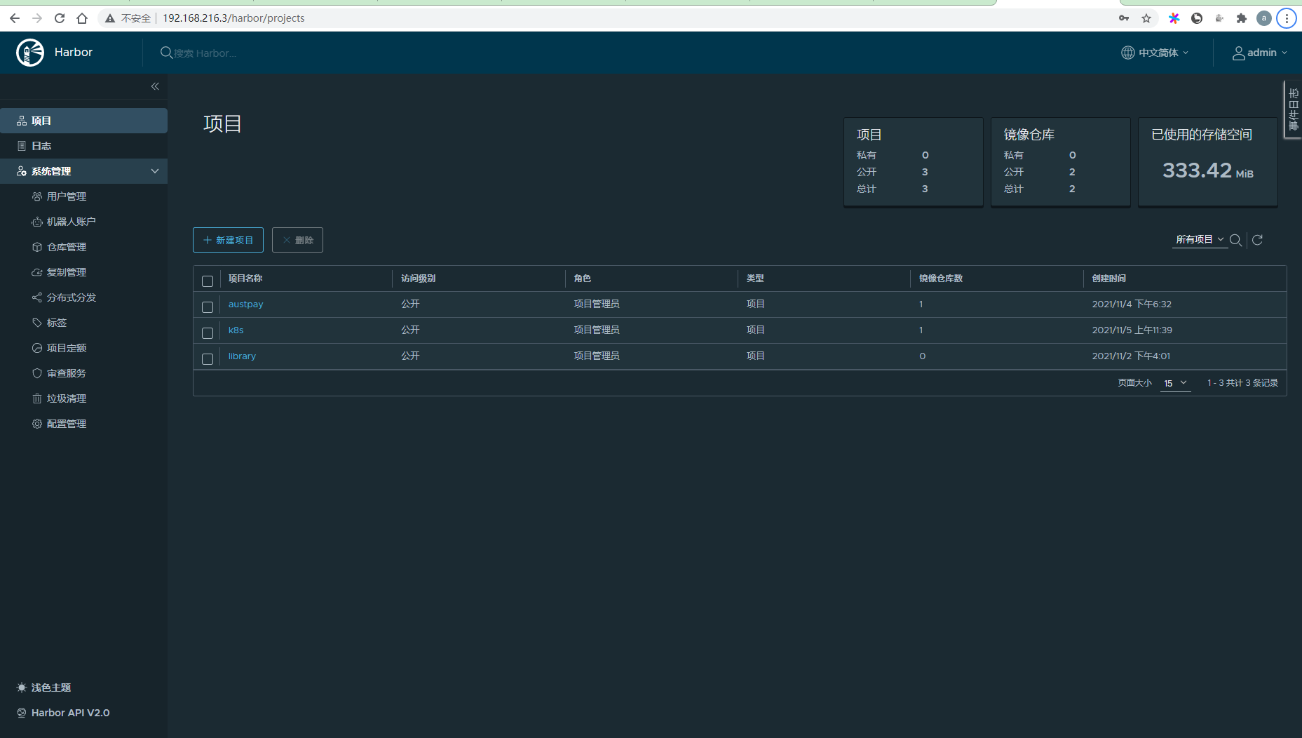Viewport: 1302px width, 738px height.
Task: Bookmark this page with star icon
Action: coord(1146,18)
